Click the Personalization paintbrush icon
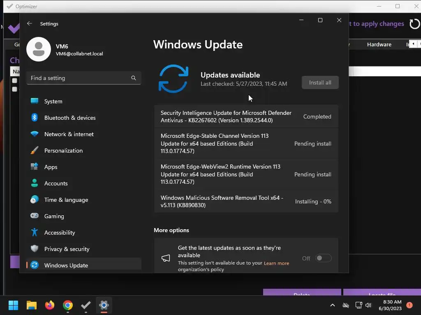The image size is (421, 315). point(35,150)
